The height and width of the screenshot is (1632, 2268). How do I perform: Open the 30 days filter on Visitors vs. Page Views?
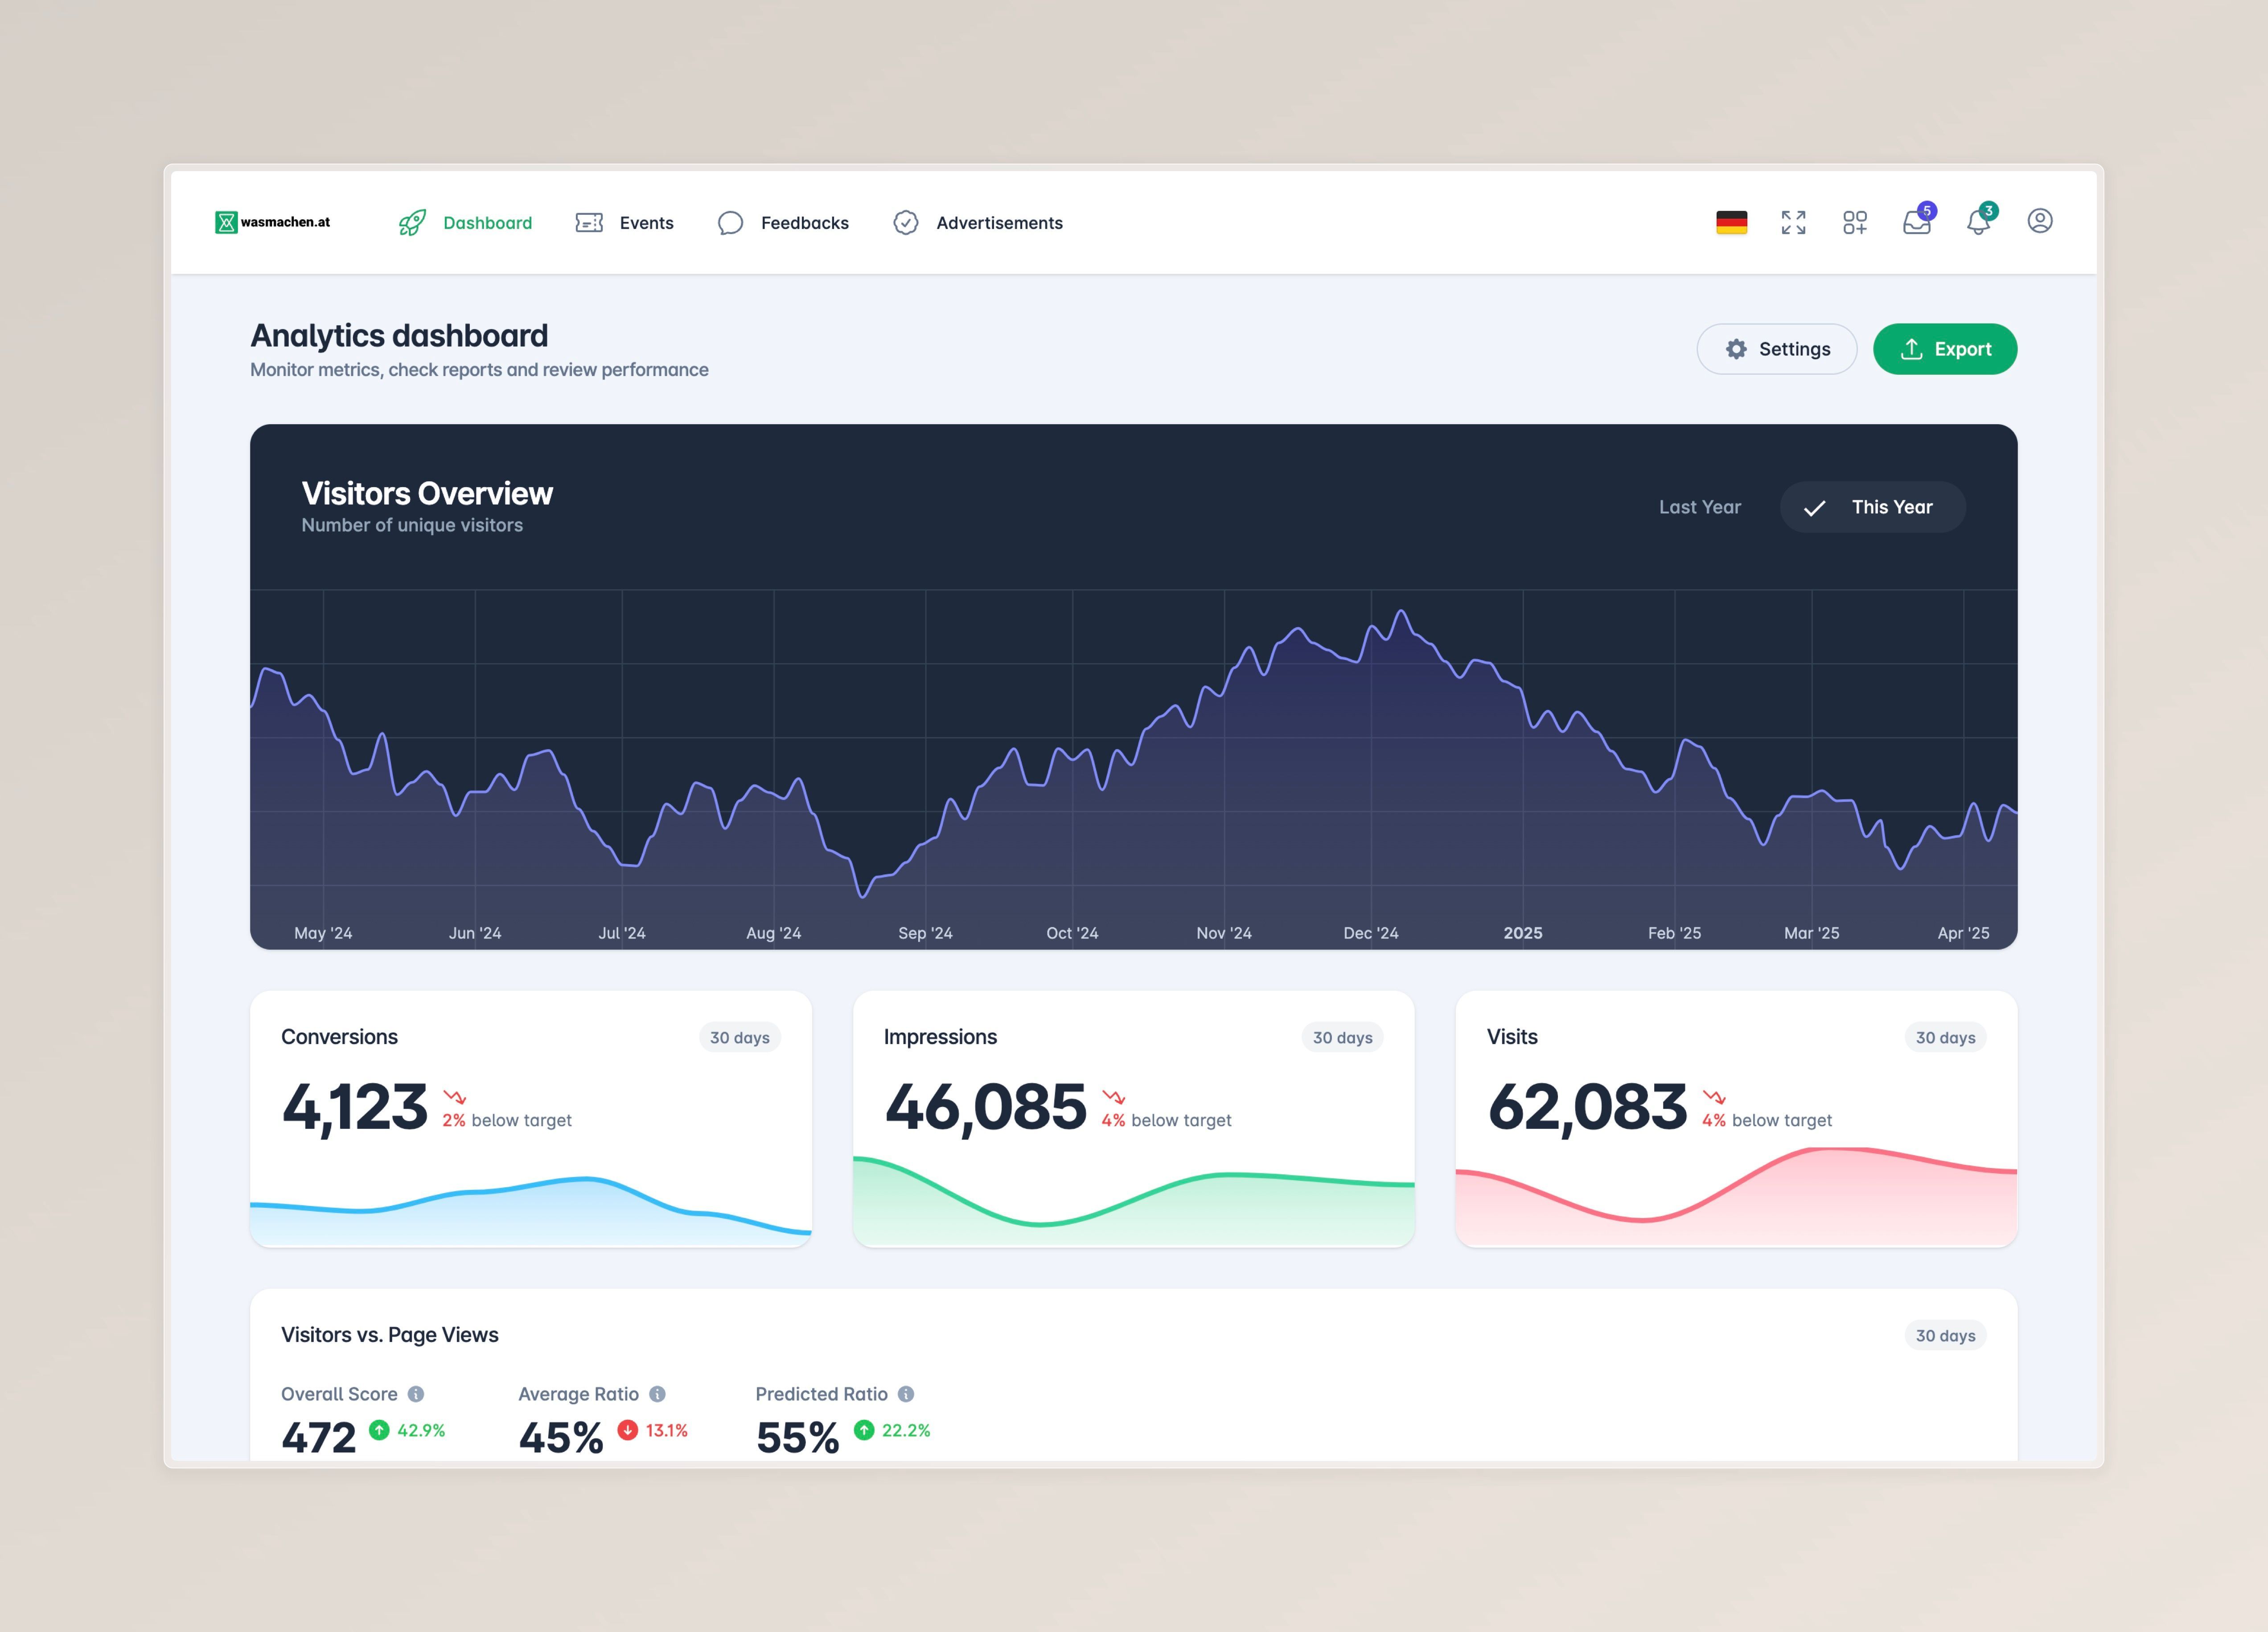click(1944, 1335)
